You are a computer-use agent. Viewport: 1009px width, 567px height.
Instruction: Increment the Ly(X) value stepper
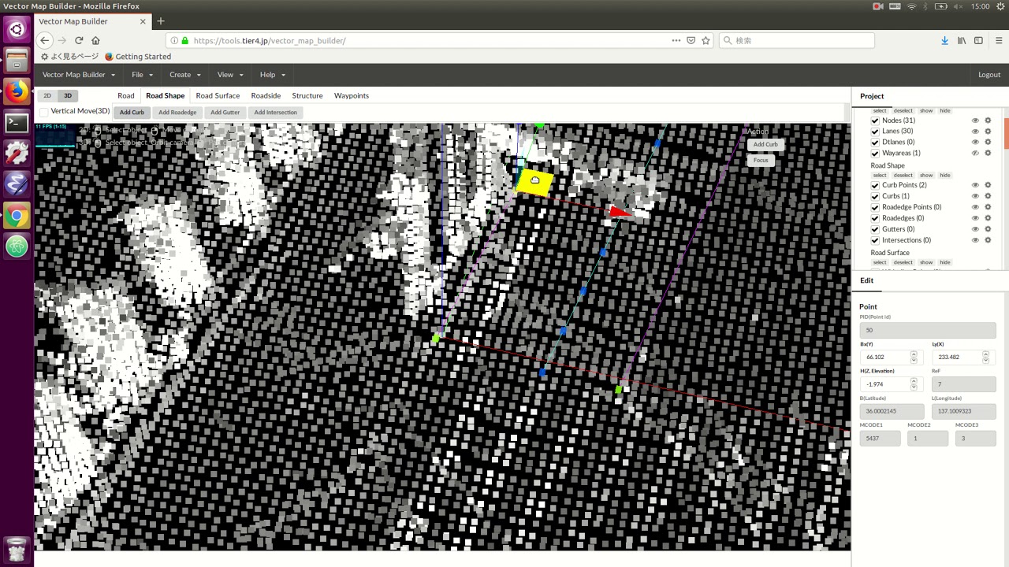pyautogui.click(x=985, y=354)
